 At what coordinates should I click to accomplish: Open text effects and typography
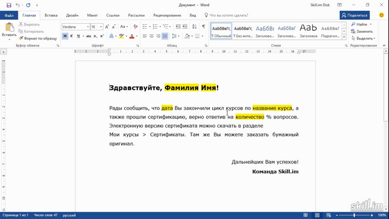[112, 36]
